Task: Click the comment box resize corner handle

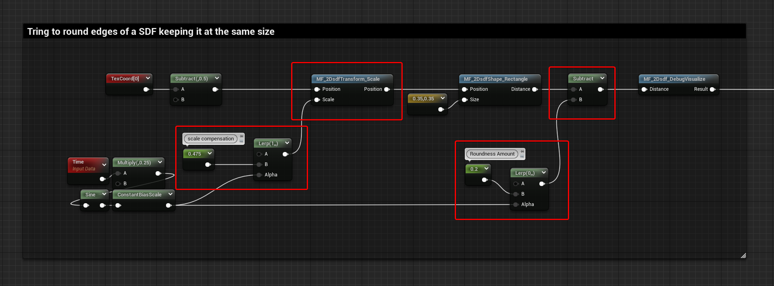Action: tap(743, 256)
